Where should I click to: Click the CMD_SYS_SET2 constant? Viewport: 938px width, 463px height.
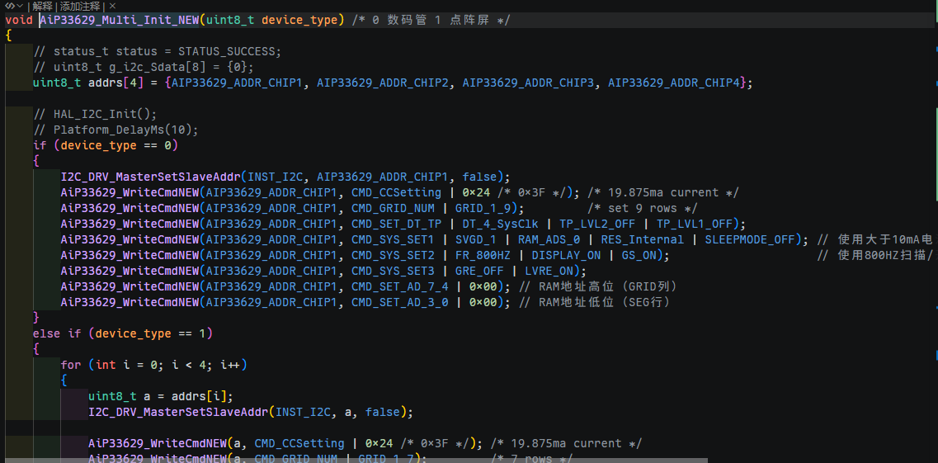click(393, 255)
